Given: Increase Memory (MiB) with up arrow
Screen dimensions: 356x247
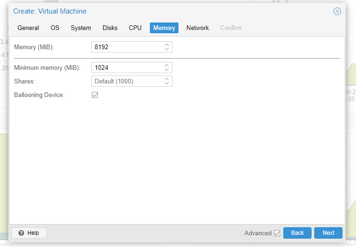Looking at the screenshot, I should [x=167, y=45].
